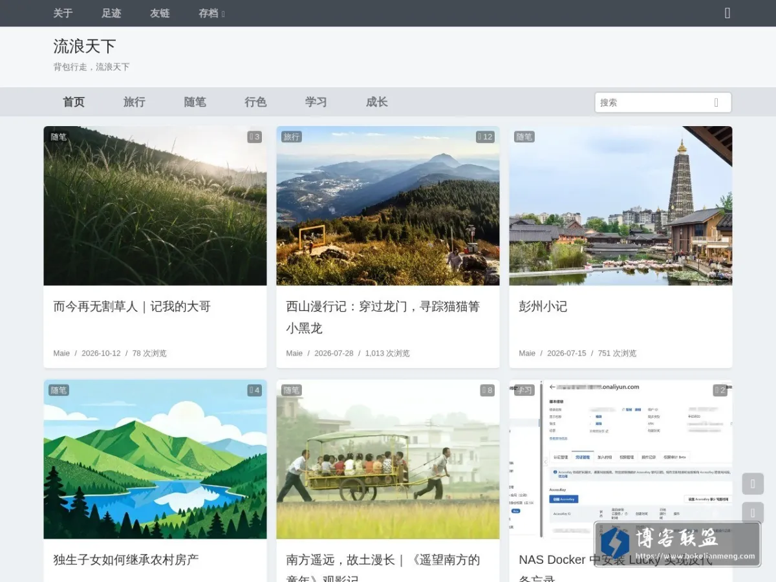Open the mountain lake illustration thumbnail

pos(155,459)
